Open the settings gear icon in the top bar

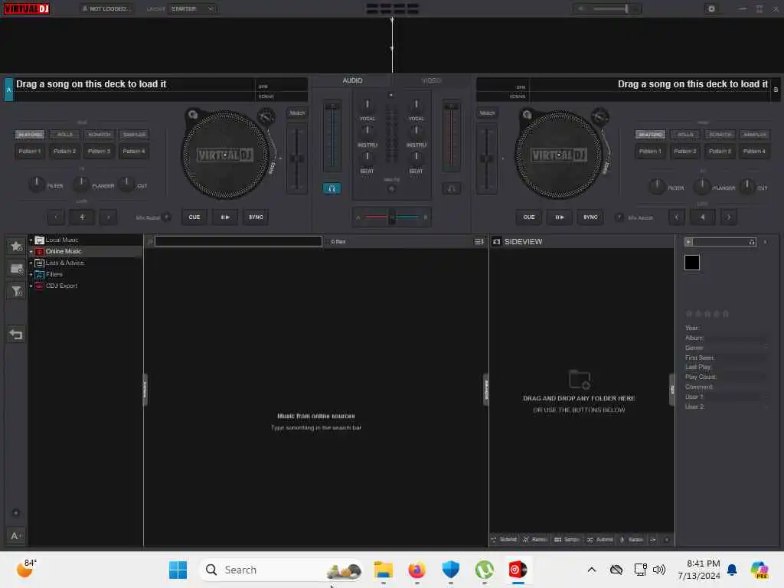(x=711, y=8)
